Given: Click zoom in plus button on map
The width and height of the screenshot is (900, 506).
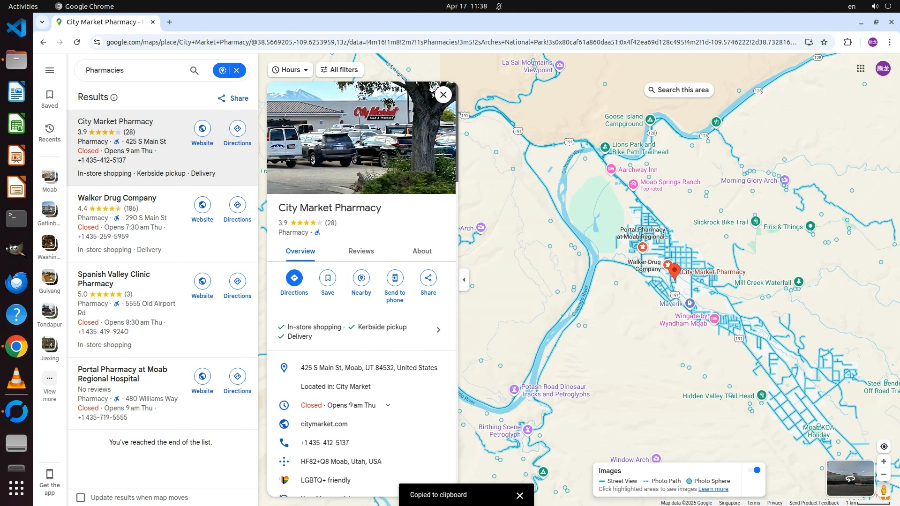Looking at the screenshot, I should (884, 461).
